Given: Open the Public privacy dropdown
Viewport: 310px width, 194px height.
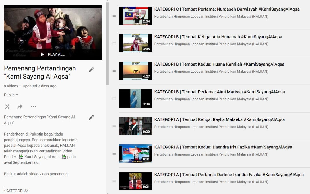Looking at the screenshot, I should tap(11, 95).
